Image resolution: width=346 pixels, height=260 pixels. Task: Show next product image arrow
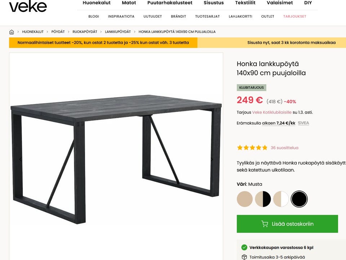click(212, 159)
